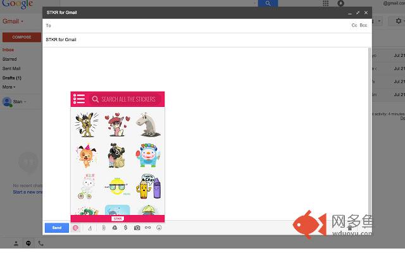
Task: Minimize the compose window
Action: tap(350, 13)
